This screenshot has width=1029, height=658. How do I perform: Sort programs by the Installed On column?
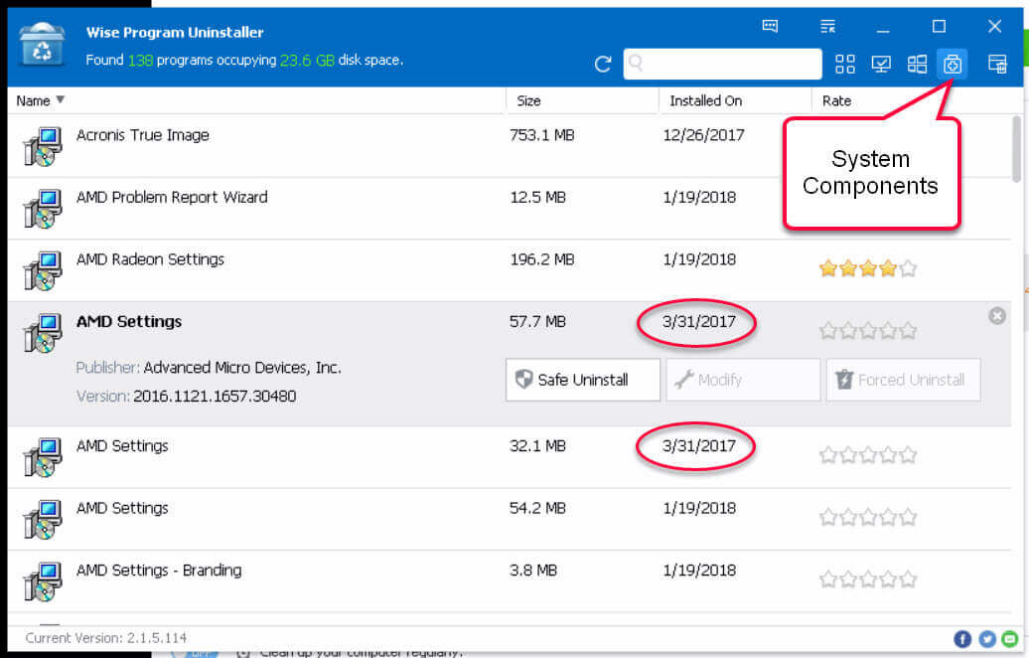(x=705, y=101)
